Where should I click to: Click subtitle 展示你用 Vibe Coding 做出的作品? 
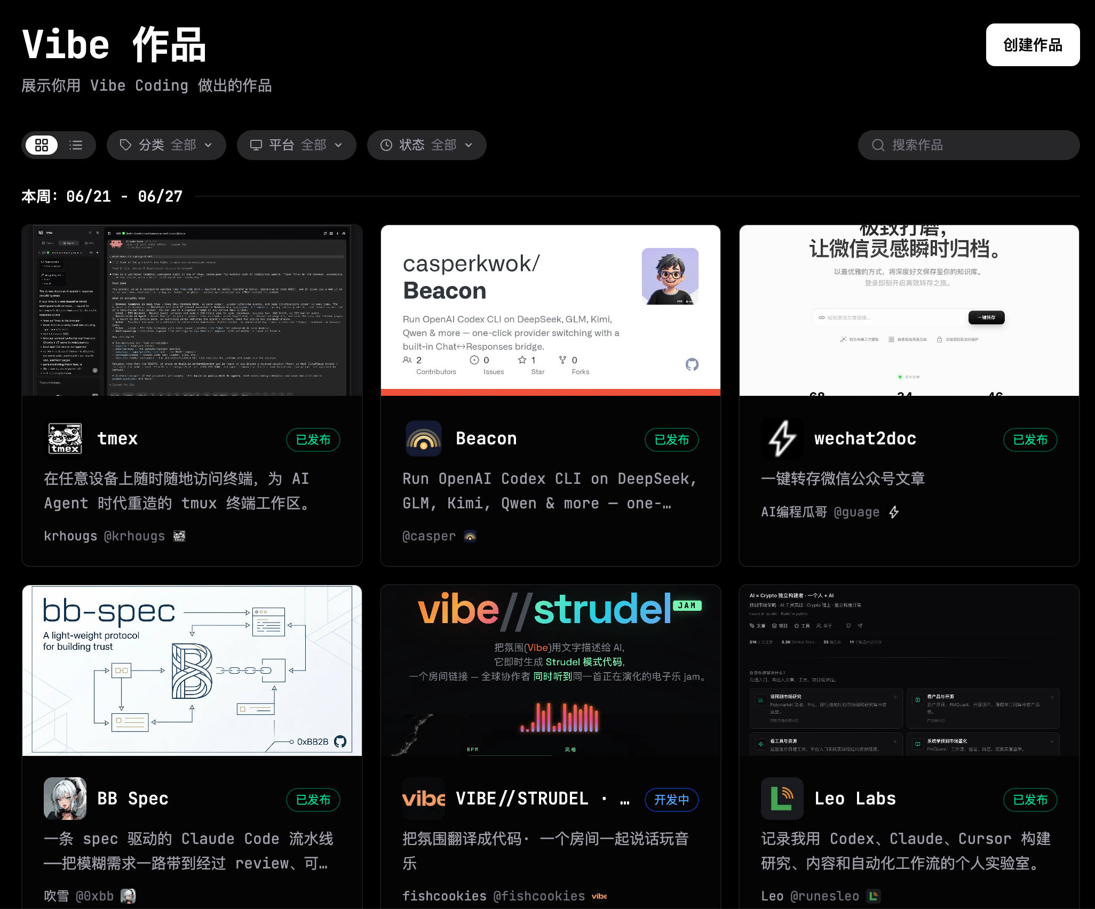click(x=147, y=85)
